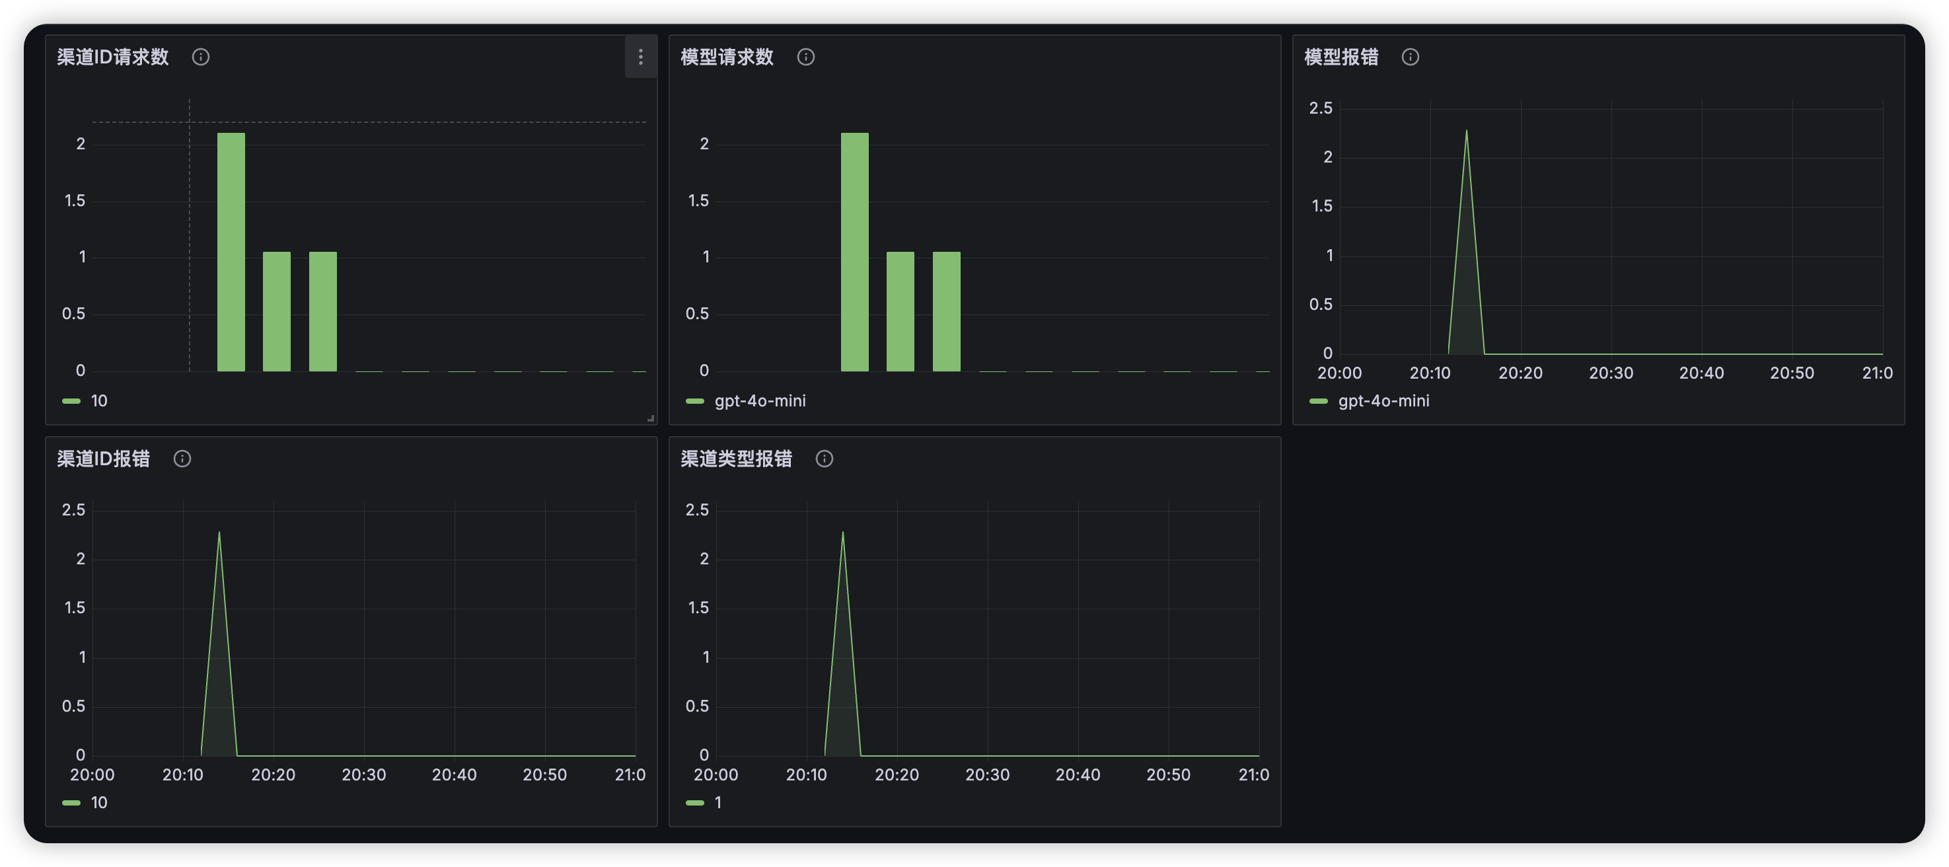The width and height of the screenshot is (1949, 867).
Task: Click info icon beside 模型报错 title
Action: (1411, 57)
